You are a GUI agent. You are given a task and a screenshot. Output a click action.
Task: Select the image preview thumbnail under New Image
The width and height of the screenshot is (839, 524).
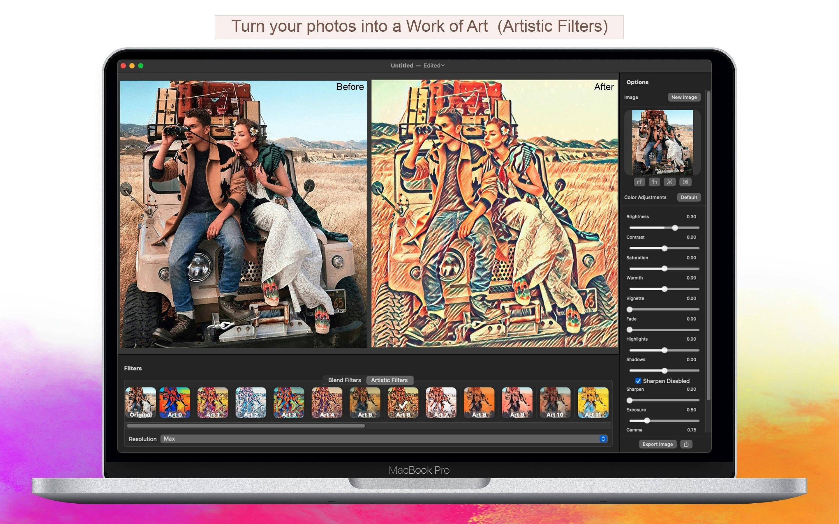[x=662, y=142]
